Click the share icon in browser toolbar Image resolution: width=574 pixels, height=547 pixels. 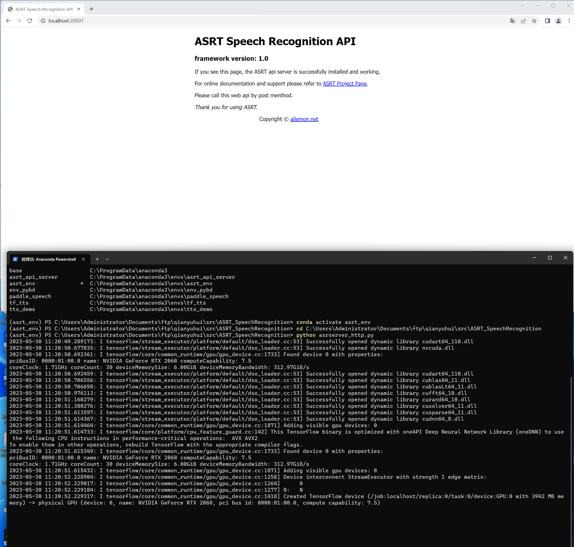(523, 21)
